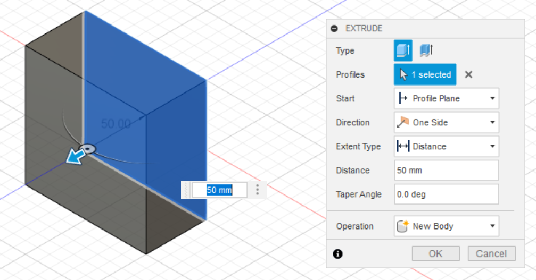Screen dimensions: 536x280
Task: Clear the profile selection with the X
Action: (468, 74)
